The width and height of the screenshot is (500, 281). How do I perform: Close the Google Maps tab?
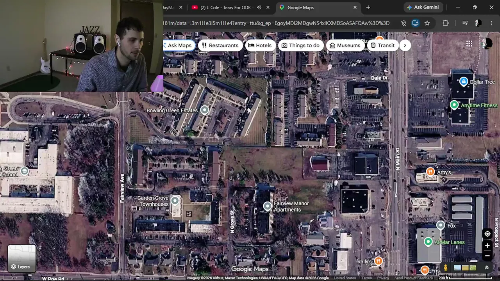click(x=355, y=7)
